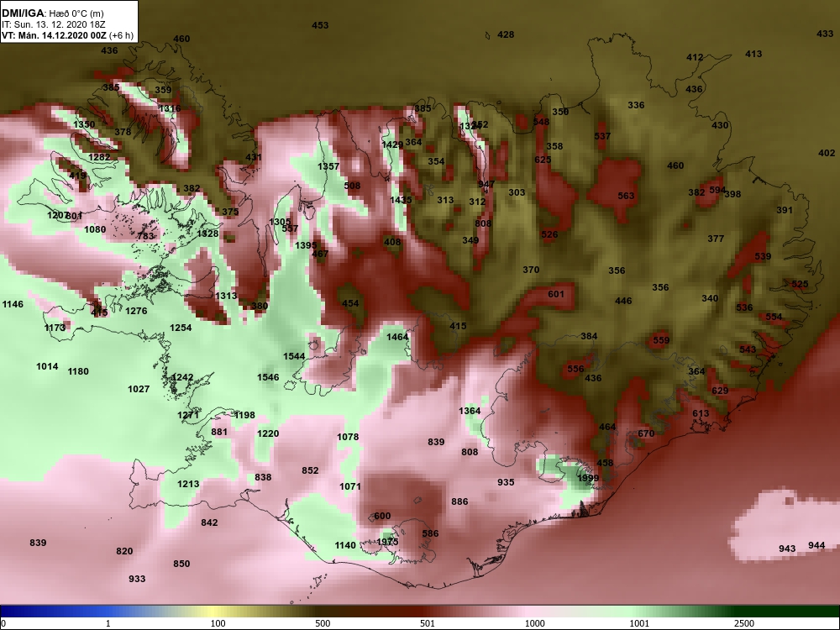Click the map value '559'

[x=661, y=340]
